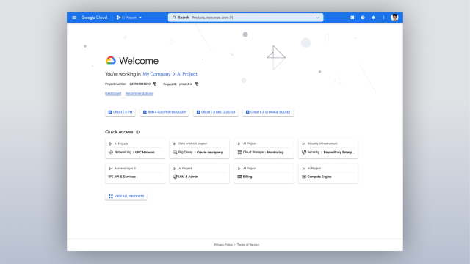Expand the search bar dropdown chevron
This screenshot has width=470, height=264.
click(x=318, y=18)
